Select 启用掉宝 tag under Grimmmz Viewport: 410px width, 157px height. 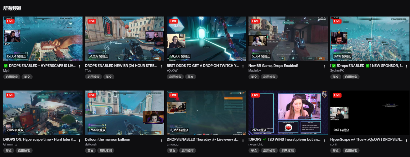pos(24,150)
